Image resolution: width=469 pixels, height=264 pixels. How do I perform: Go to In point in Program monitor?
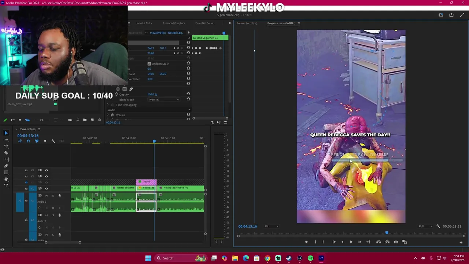coord(334,242)
